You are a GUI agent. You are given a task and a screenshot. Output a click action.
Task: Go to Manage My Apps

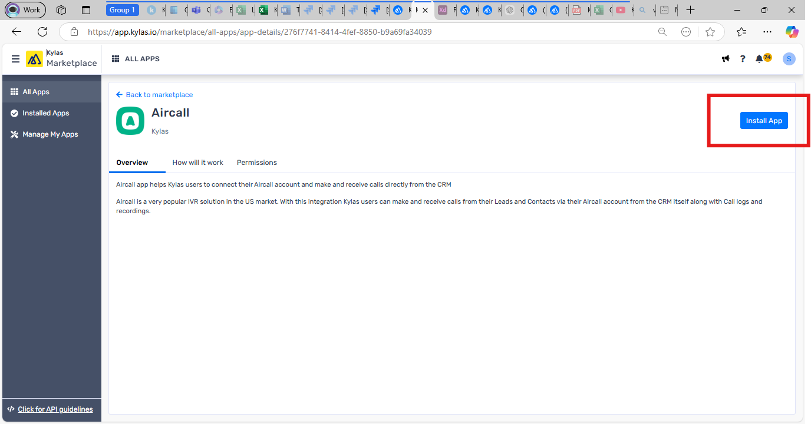coord(52,134)
